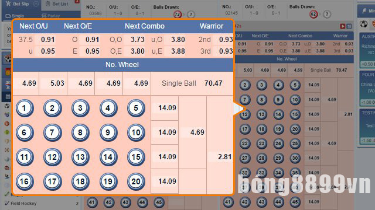Image resolution: width=375 pixels, height=210 pixels.
Task: Pick ball 13 in the enlarged popup
Action: click(x=80, y=157)
